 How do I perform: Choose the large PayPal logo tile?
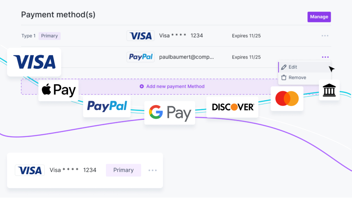point(107,106)
